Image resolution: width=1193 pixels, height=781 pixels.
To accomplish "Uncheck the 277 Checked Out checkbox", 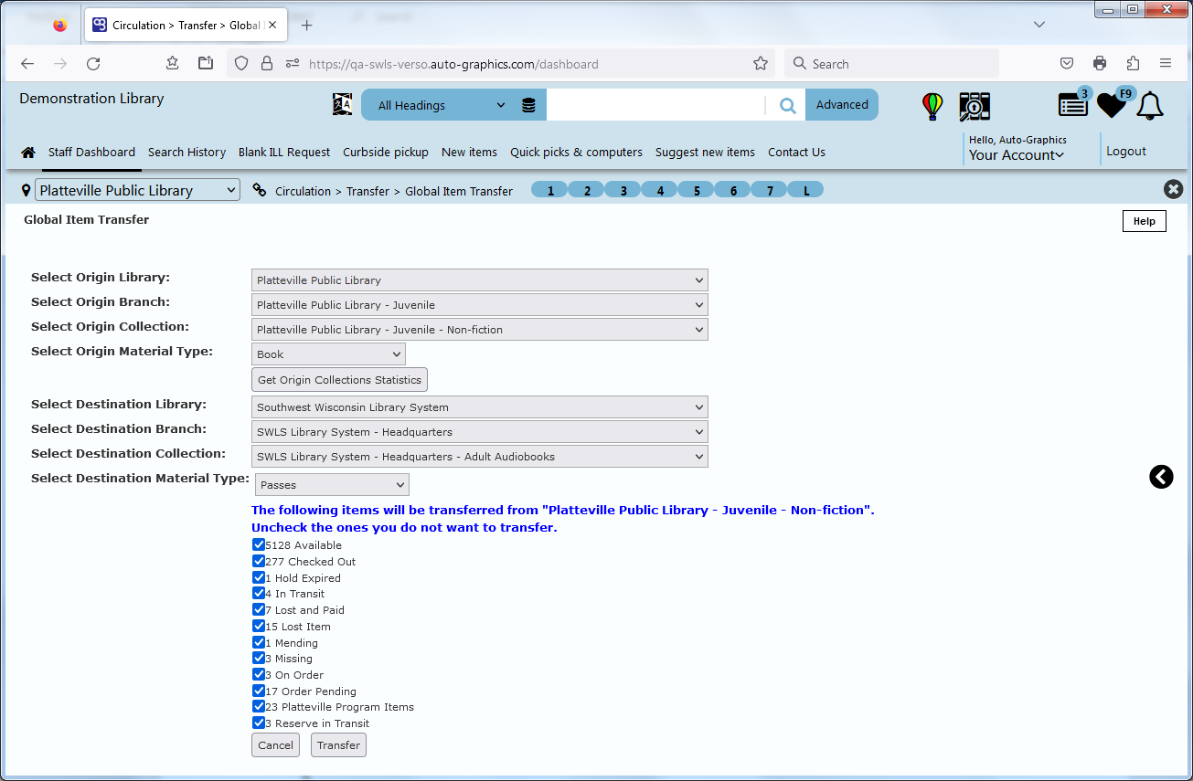I will pyautogui.click(x=259, y=562).
